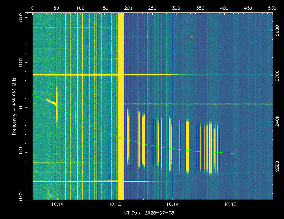The image size is (284, 219).
Task: Click the 250 tick on the top axis
Action: coord(152,8)
